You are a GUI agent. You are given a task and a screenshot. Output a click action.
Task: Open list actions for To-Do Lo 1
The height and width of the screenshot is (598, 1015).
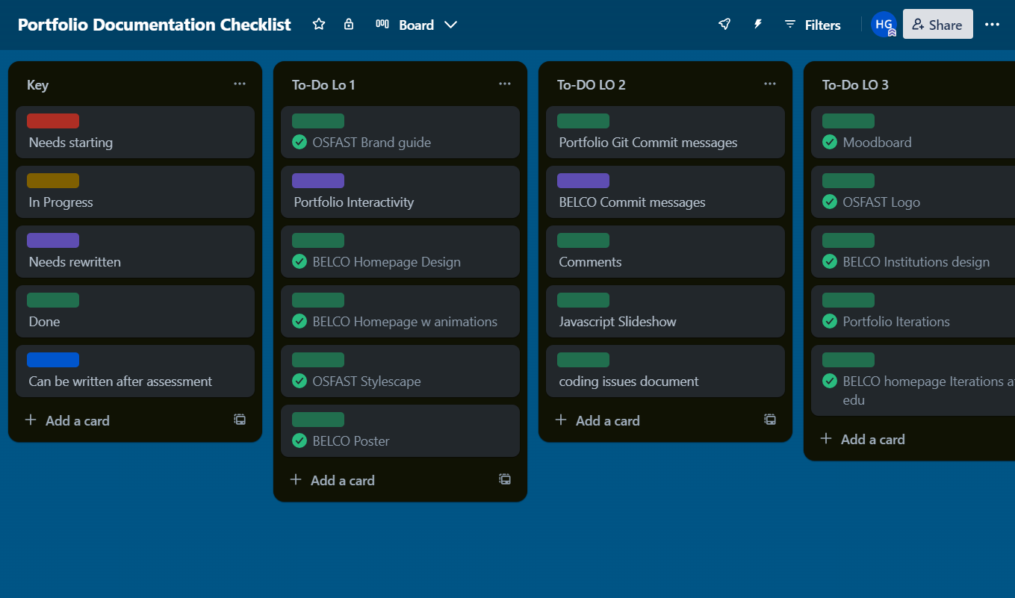[504, 84]
